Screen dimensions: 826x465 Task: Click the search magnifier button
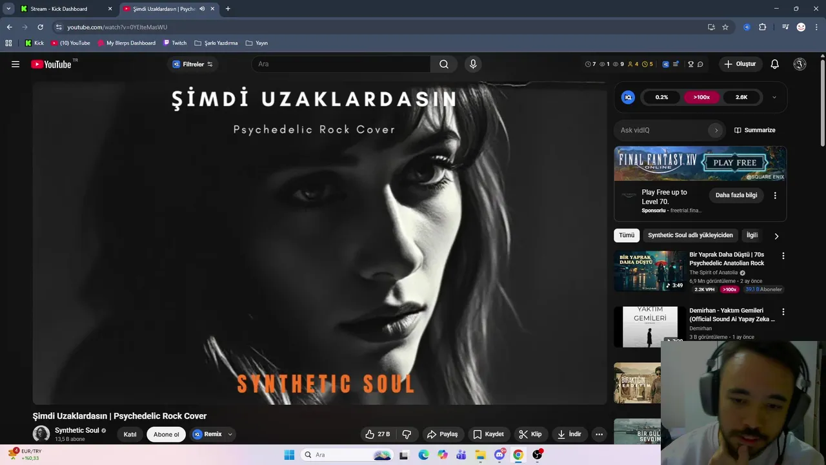pos(444,64)
